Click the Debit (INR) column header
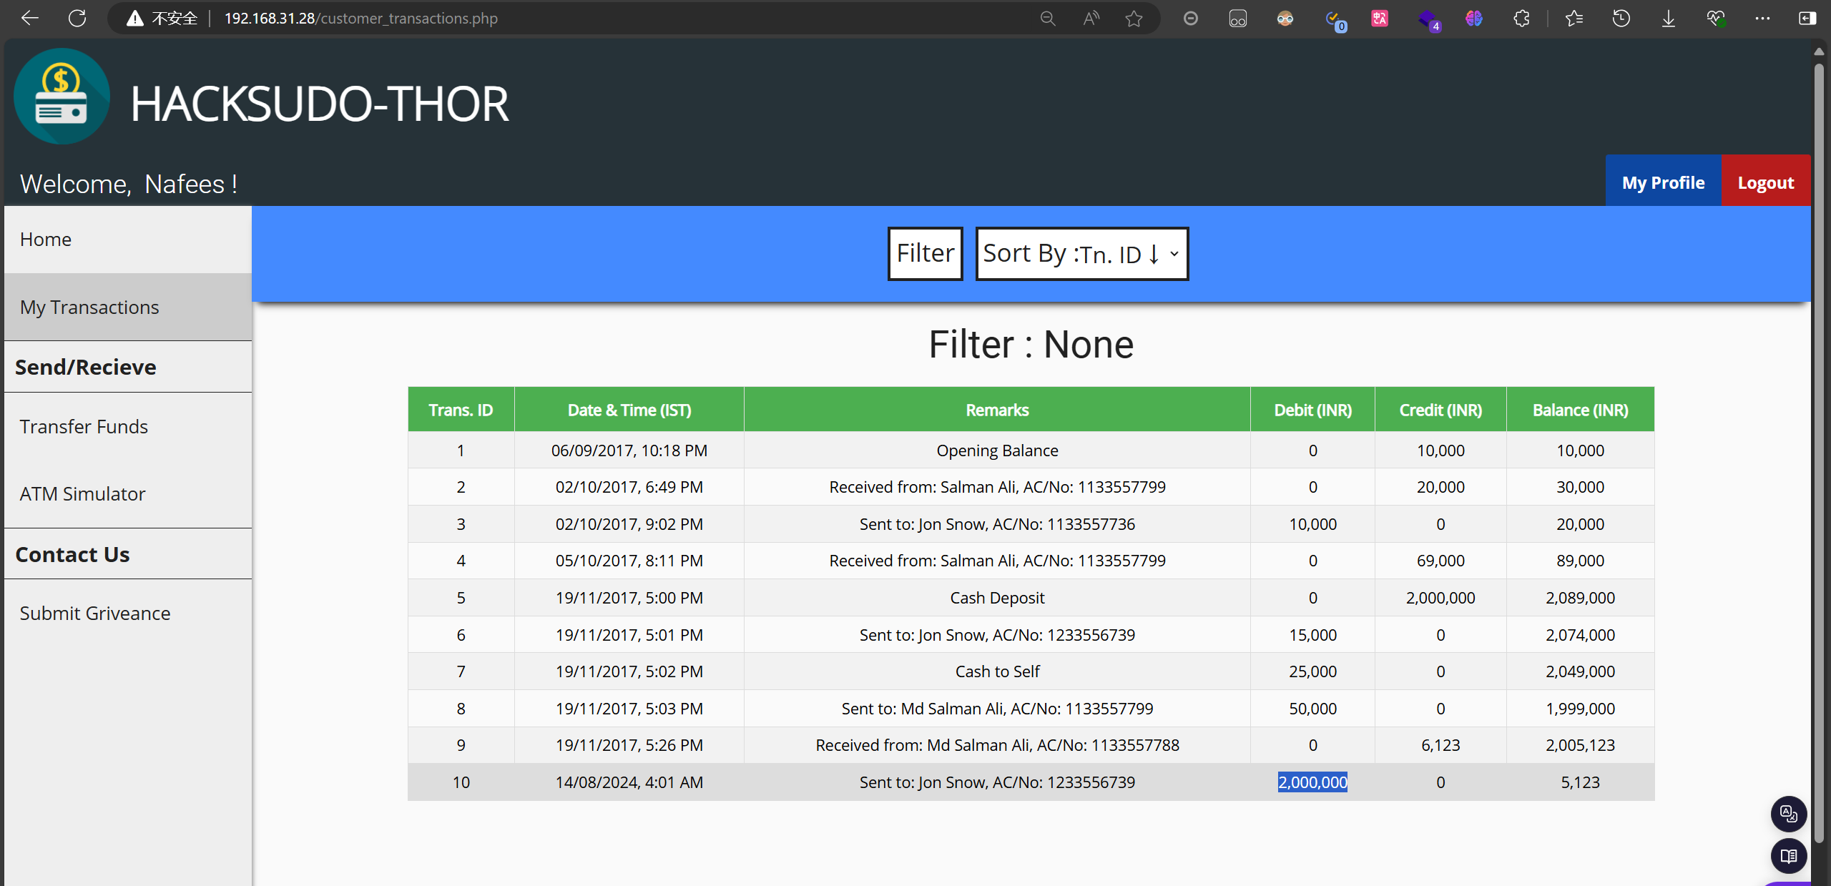Screen dimensions: 1831x886 1312,410
